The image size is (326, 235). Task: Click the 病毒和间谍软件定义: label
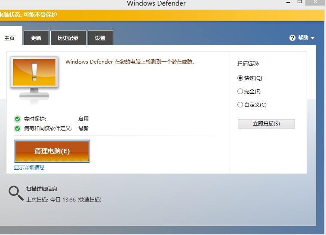[x=48, y=128]
